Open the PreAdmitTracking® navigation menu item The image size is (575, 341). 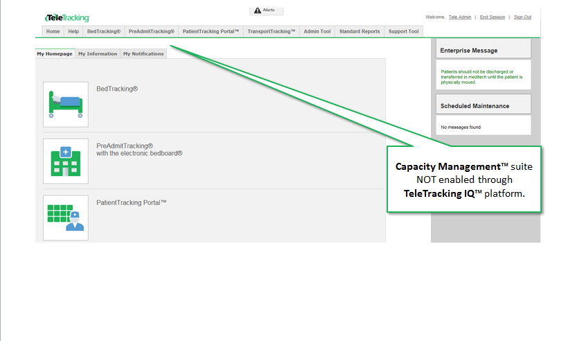[x=152, y=32]
